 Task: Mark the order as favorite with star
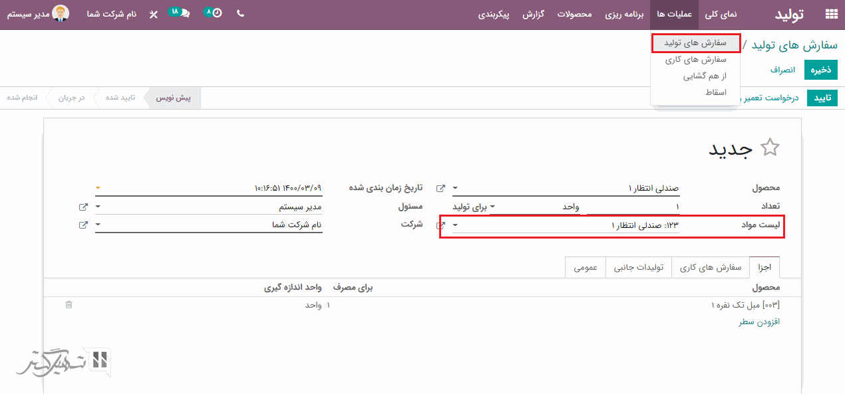pyautogui.click(x=770, y=148)
